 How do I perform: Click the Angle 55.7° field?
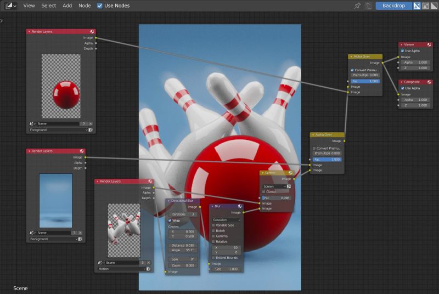click(x=183, y=250)
